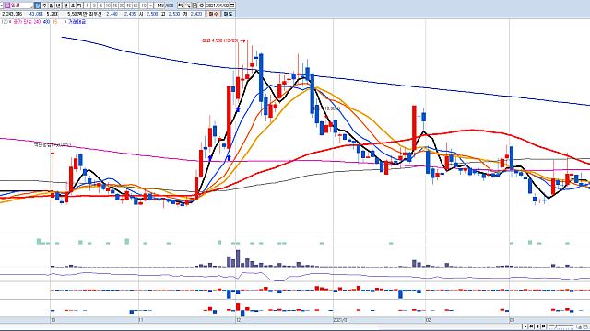The image size is (590, 331).
Task: Click the pink 매수 buy button
Action: (214, 14)
